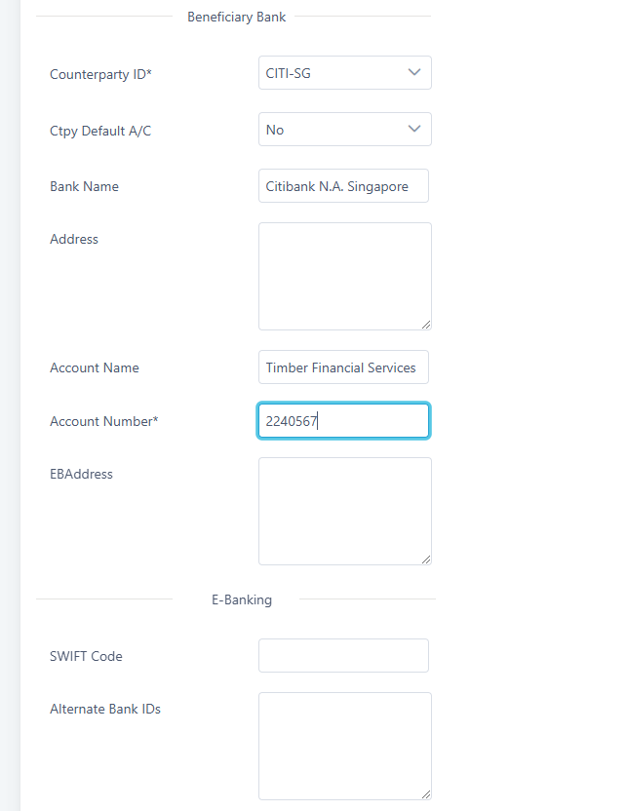The image size is (627, 811).
Task: Click the Bank Name input field
Action: [343, 186]
